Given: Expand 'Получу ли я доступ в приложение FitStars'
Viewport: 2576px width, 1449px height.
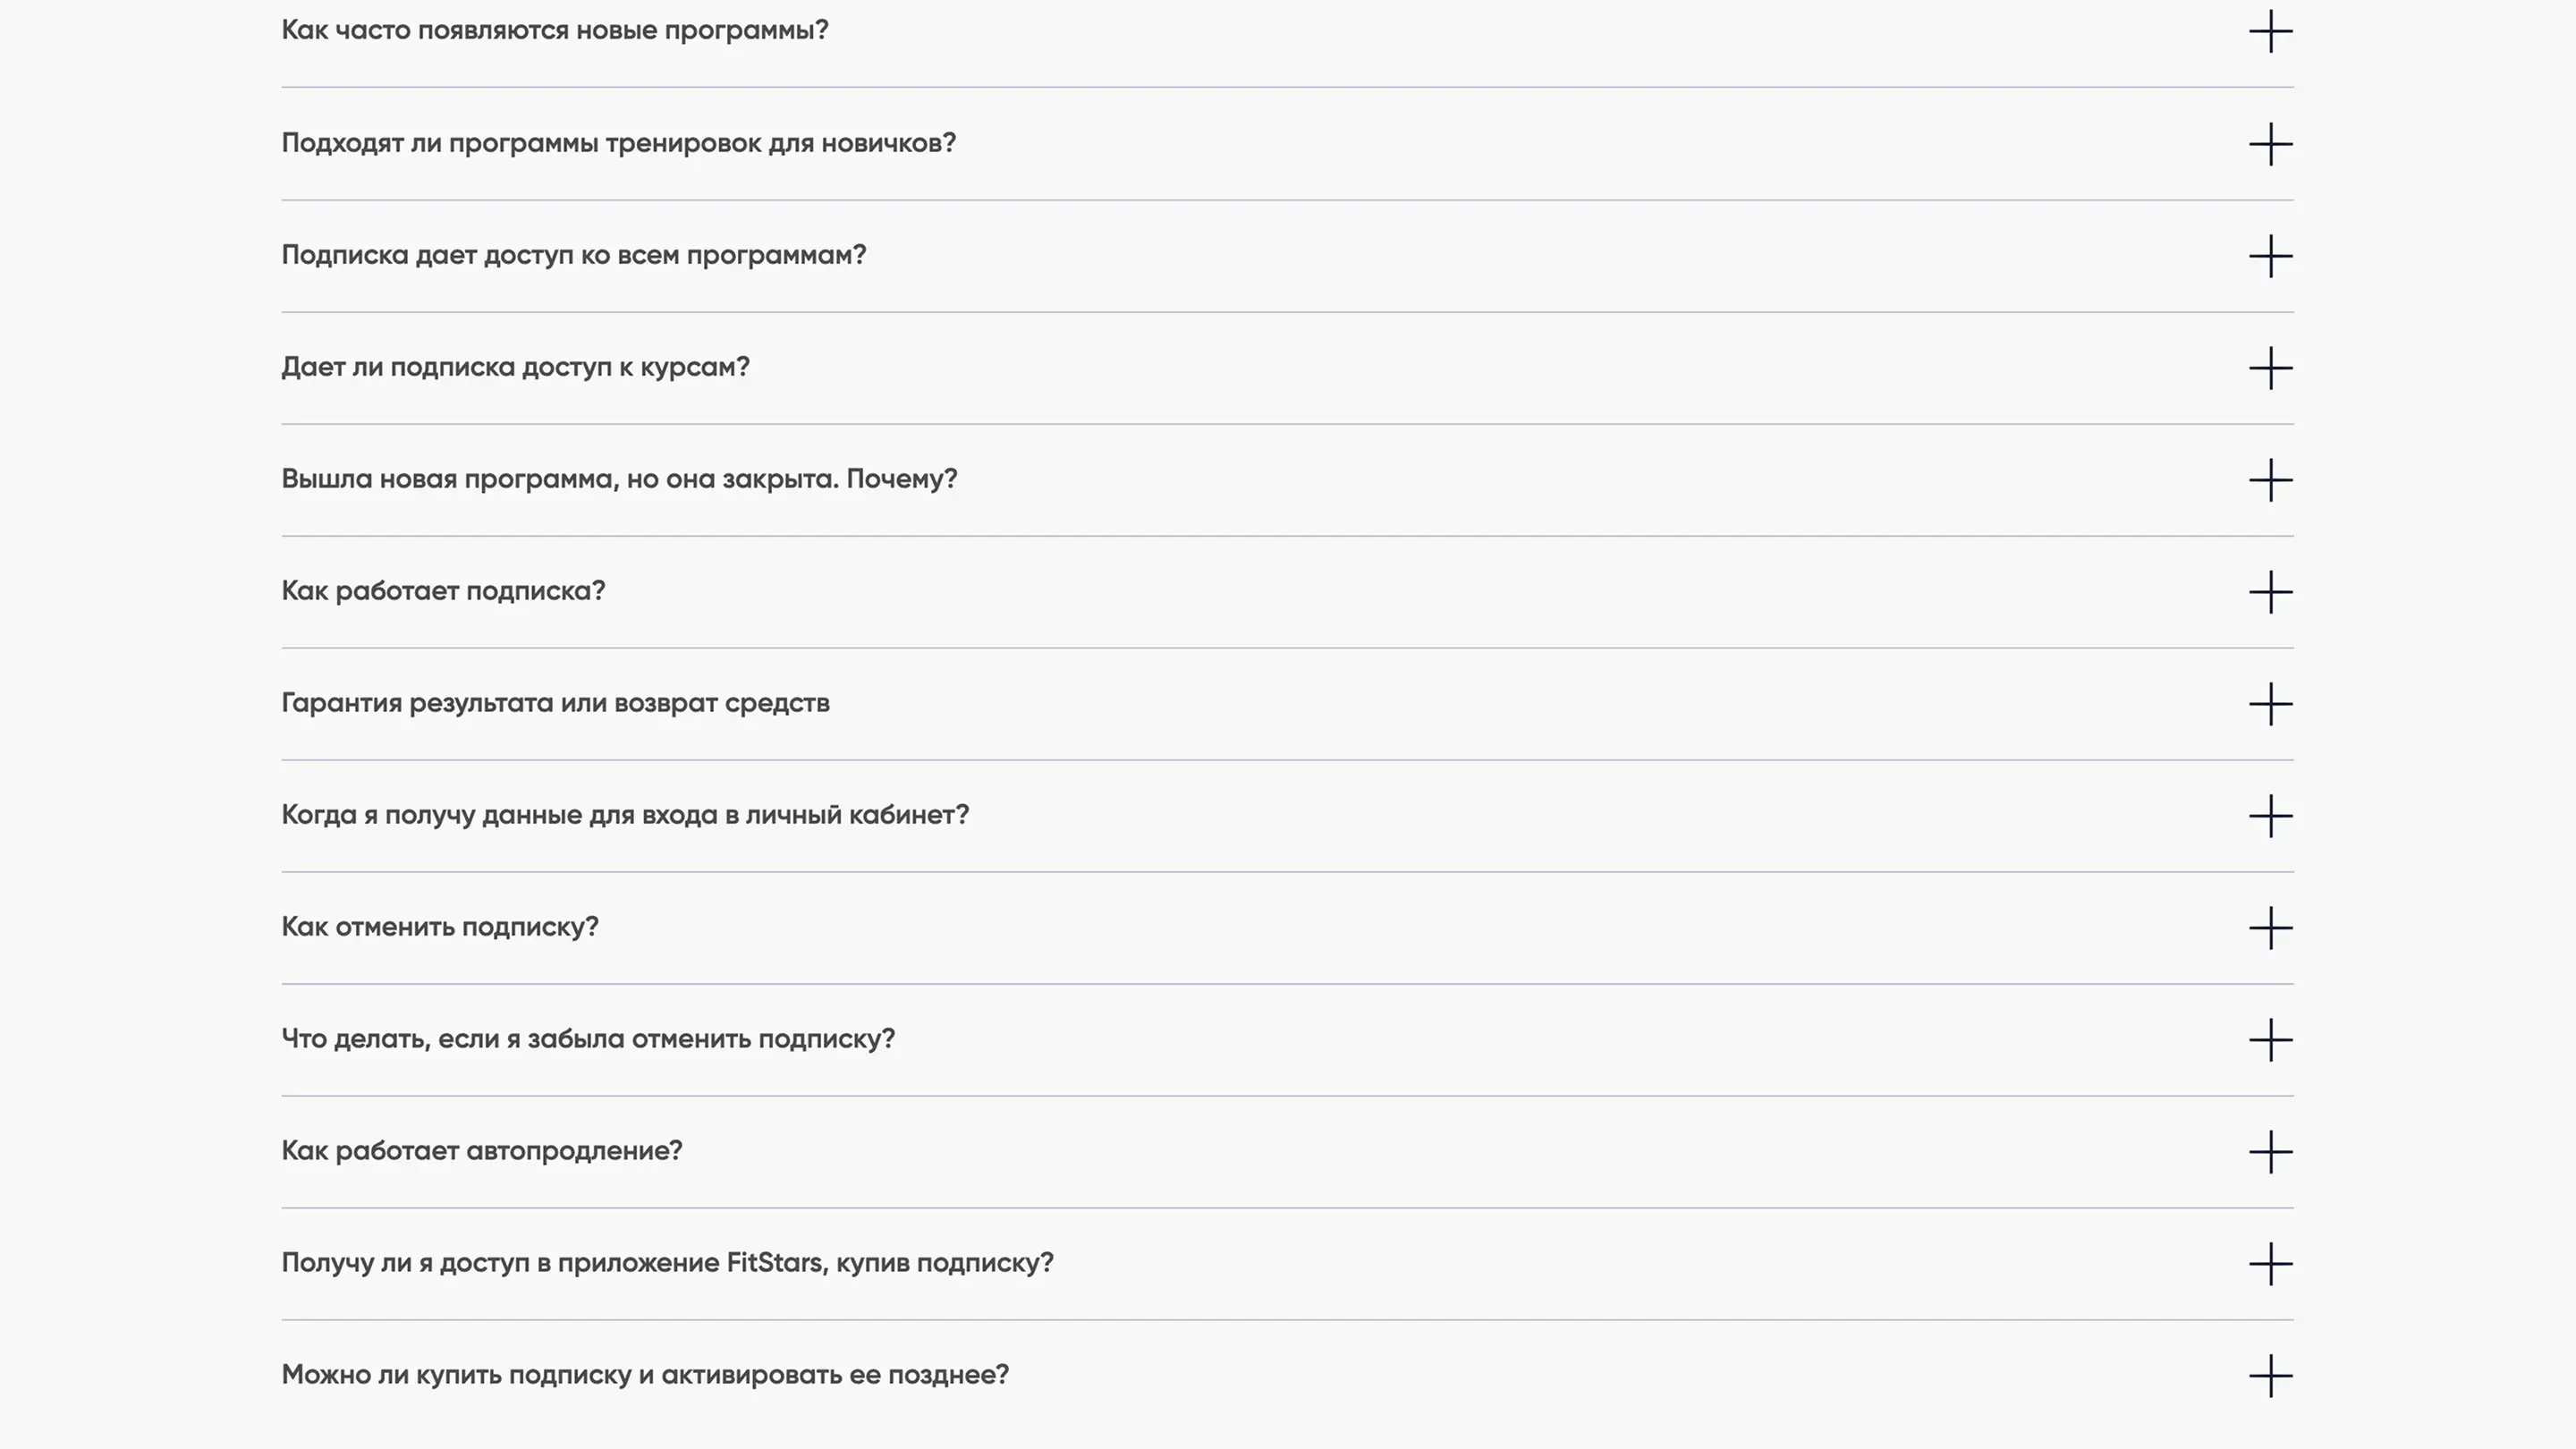Looking at the screenshot, I should click(x=2270, y=1264).
